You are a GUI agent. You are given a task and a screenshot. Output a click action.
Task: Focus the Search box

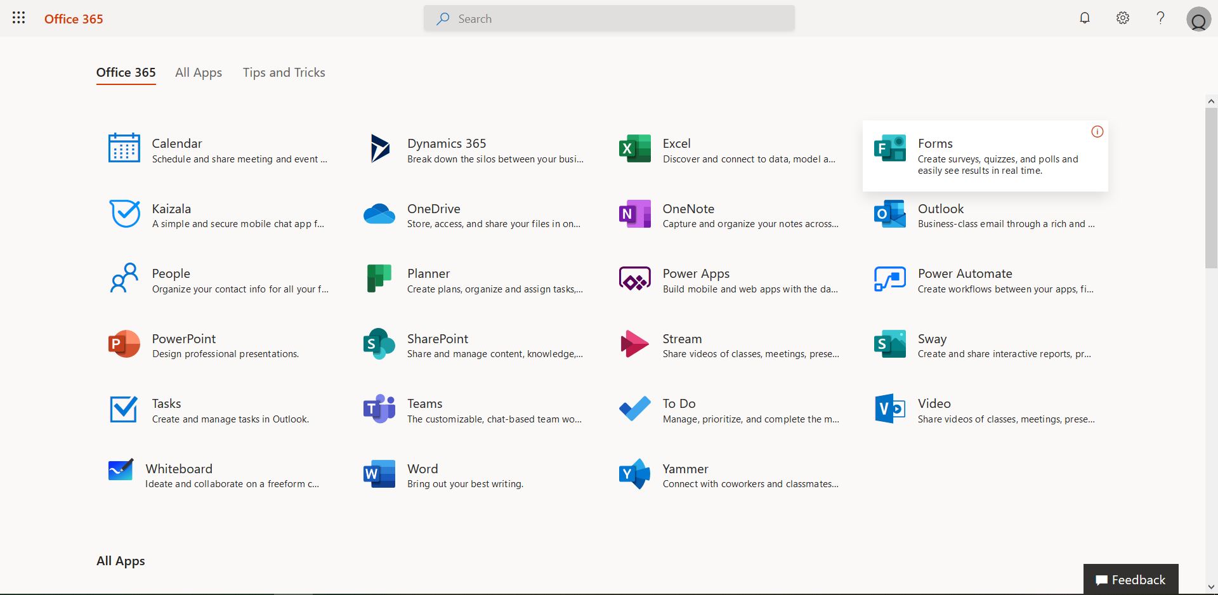point(609,18)
